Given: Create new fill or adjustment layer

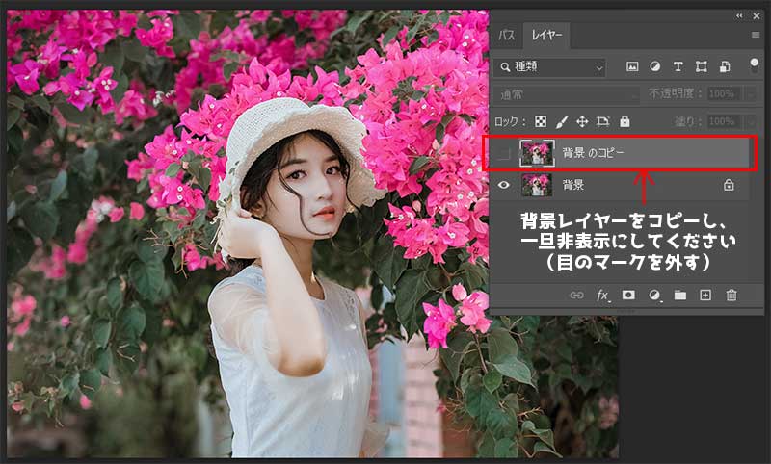Looking at the screenshot, I should pos(654,296).
